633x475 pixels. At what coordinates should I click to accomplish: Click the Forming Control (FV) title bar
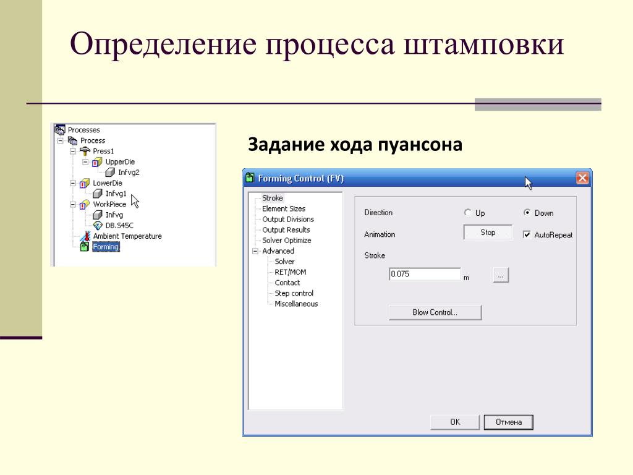click(x=417, y=178)
